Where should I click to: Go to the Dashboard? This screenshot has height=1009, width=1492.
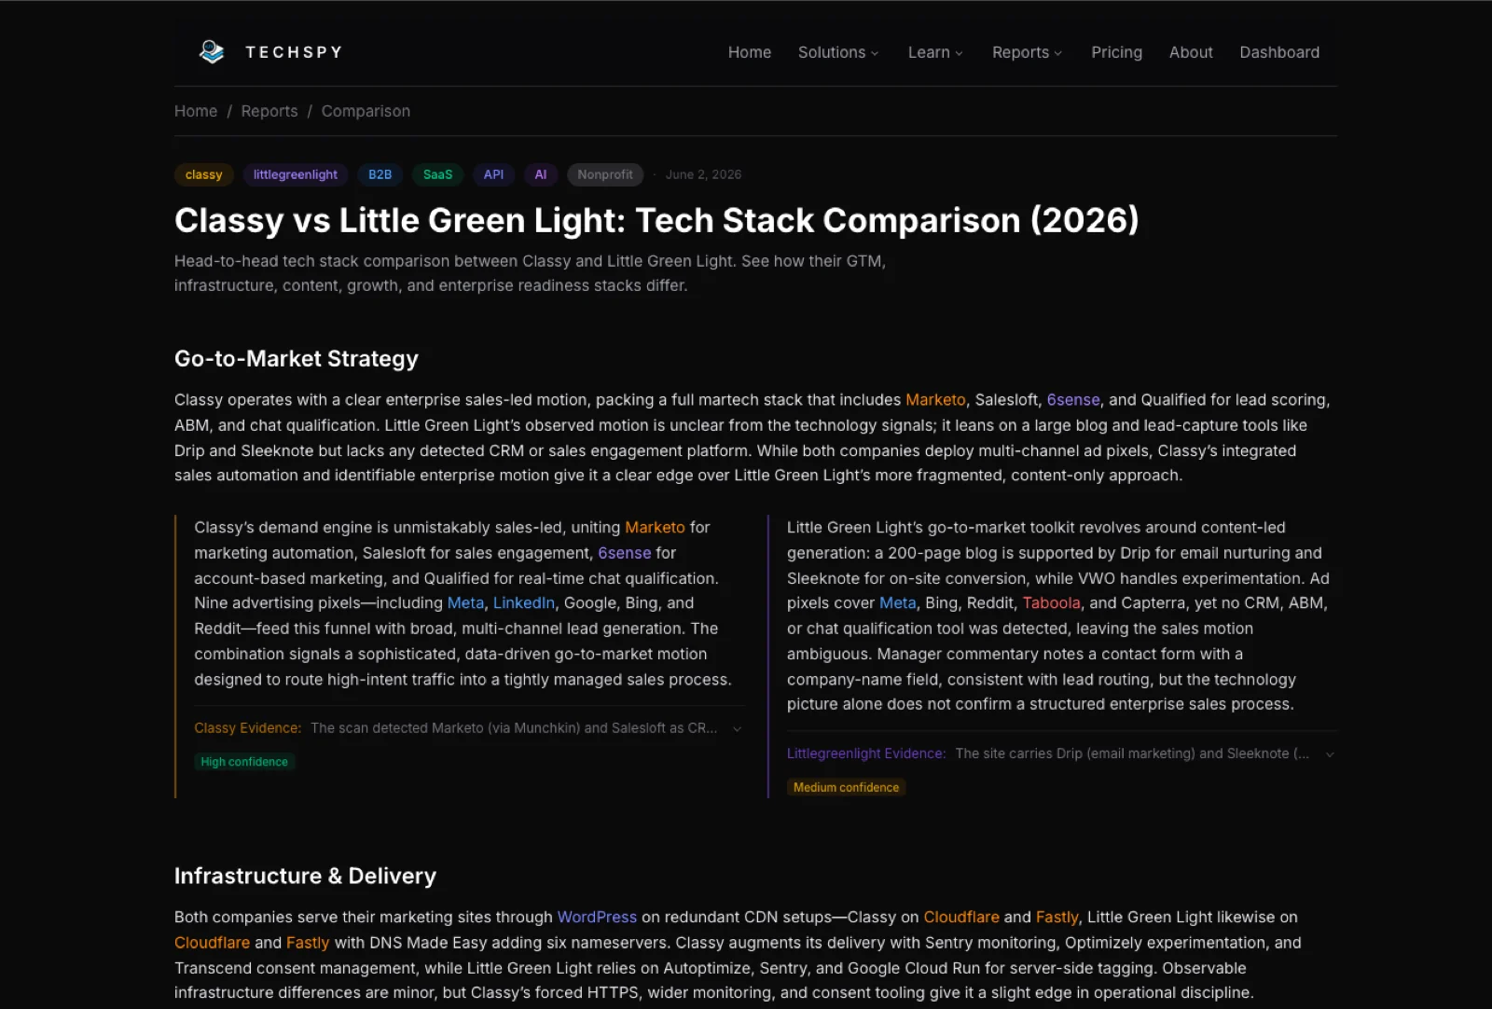(x=1279, y=52)
